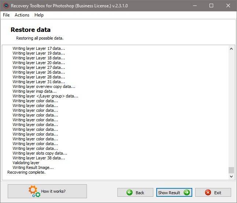The width and height of the screenshot is (237, 203).
Task: Click the red X icon on Exit
Action: (x=208, y=192)
